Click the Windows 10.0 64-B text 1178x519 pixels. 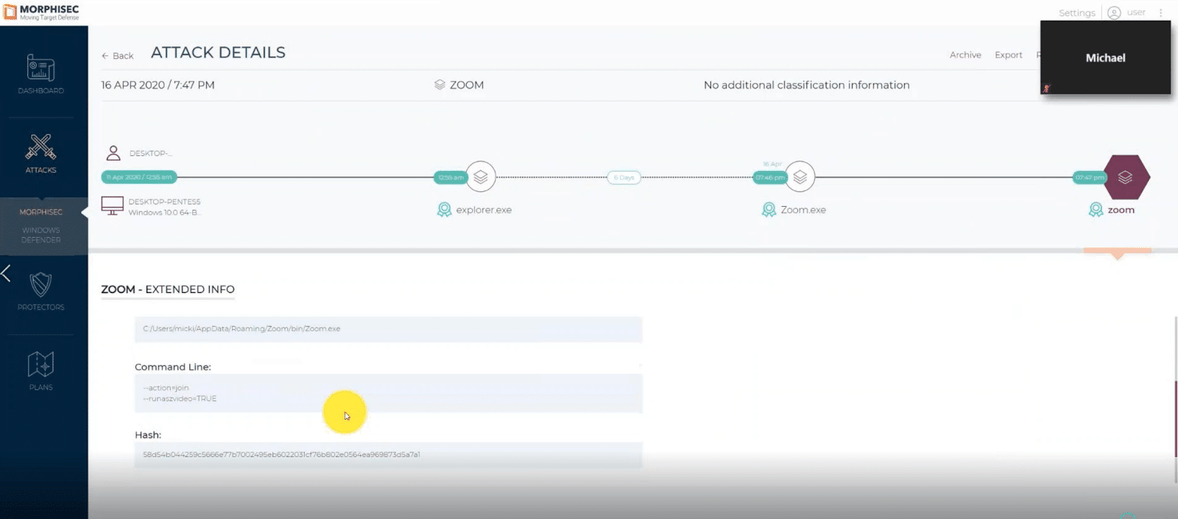click(x=163, y=213)
